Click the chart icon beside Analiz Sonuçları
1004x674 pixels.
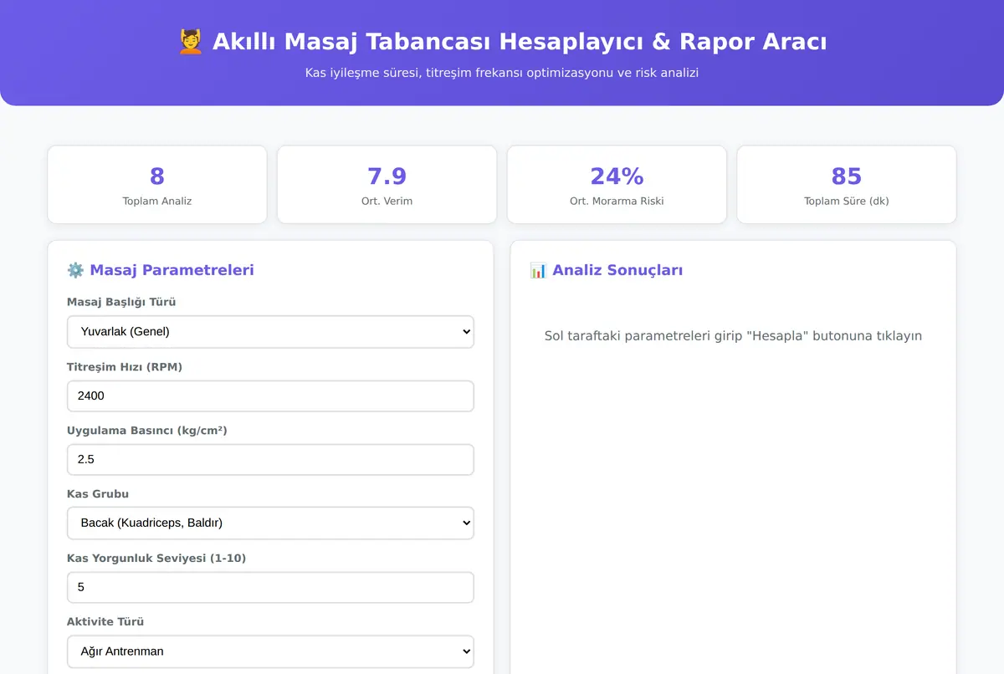538,270
